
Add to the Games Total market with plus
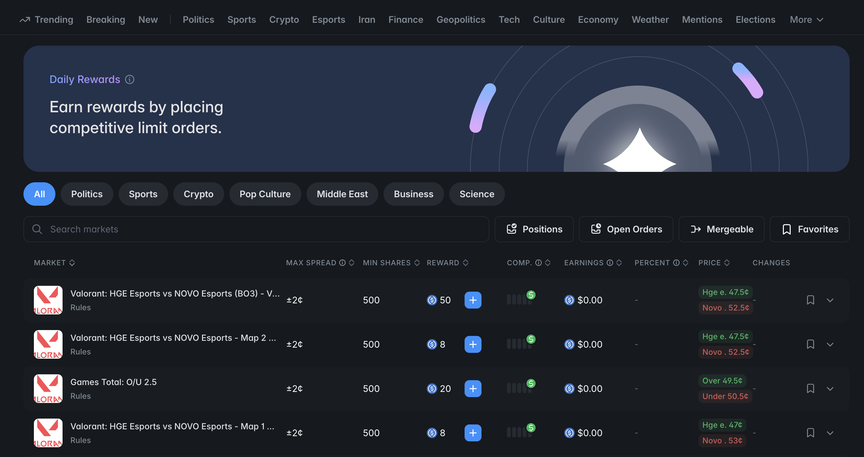point(473,388)
